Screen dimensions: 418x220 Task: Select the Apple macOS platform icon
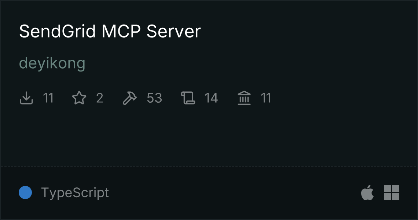367,192
